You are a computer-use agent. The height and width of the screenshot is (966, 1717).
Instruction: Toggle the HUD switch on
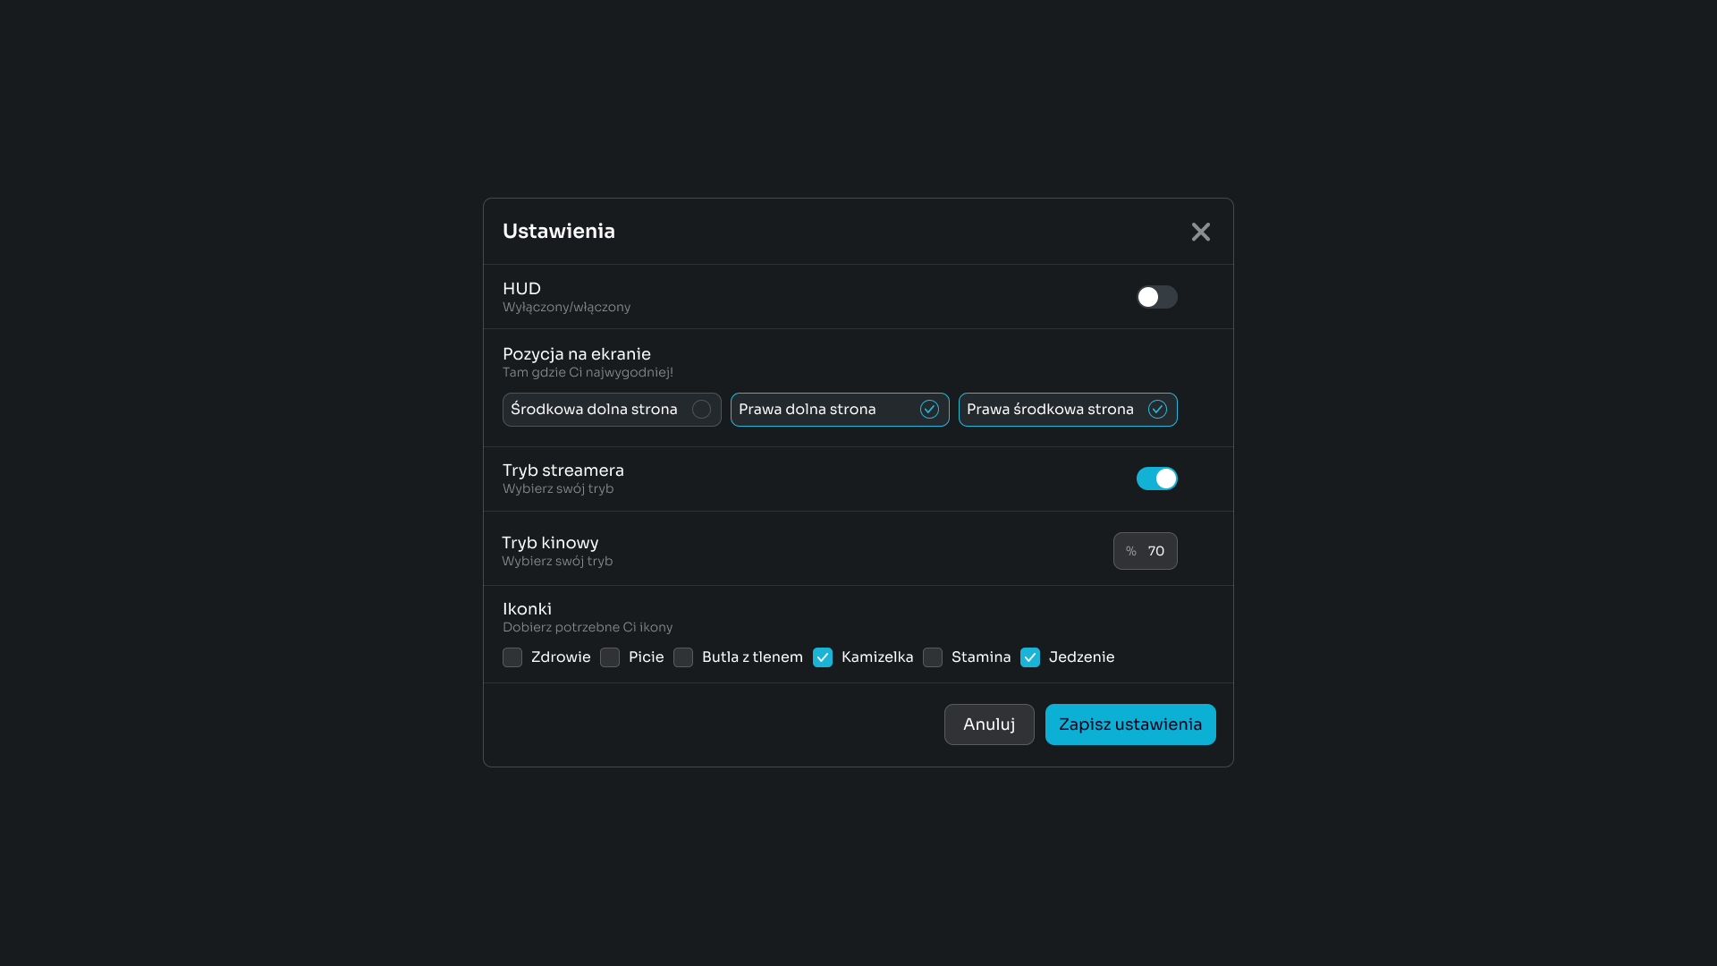1156,297
